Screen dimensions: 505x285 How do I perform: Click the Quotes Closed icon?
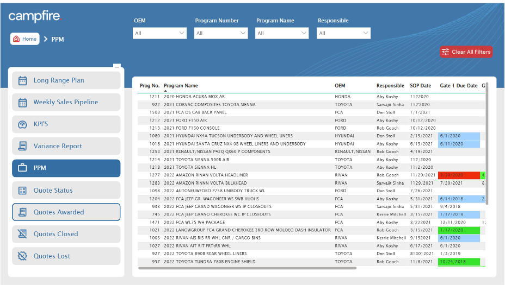click(x=22, y=234)
